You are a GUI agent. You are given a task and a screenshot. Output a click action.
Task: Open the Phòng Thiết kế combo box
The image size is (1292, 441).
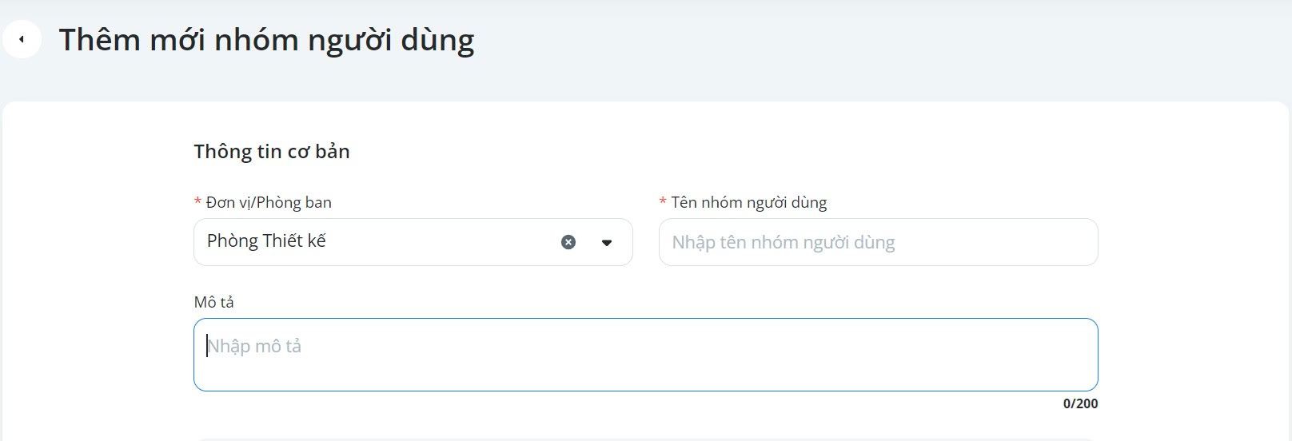[x=413, y=242]
